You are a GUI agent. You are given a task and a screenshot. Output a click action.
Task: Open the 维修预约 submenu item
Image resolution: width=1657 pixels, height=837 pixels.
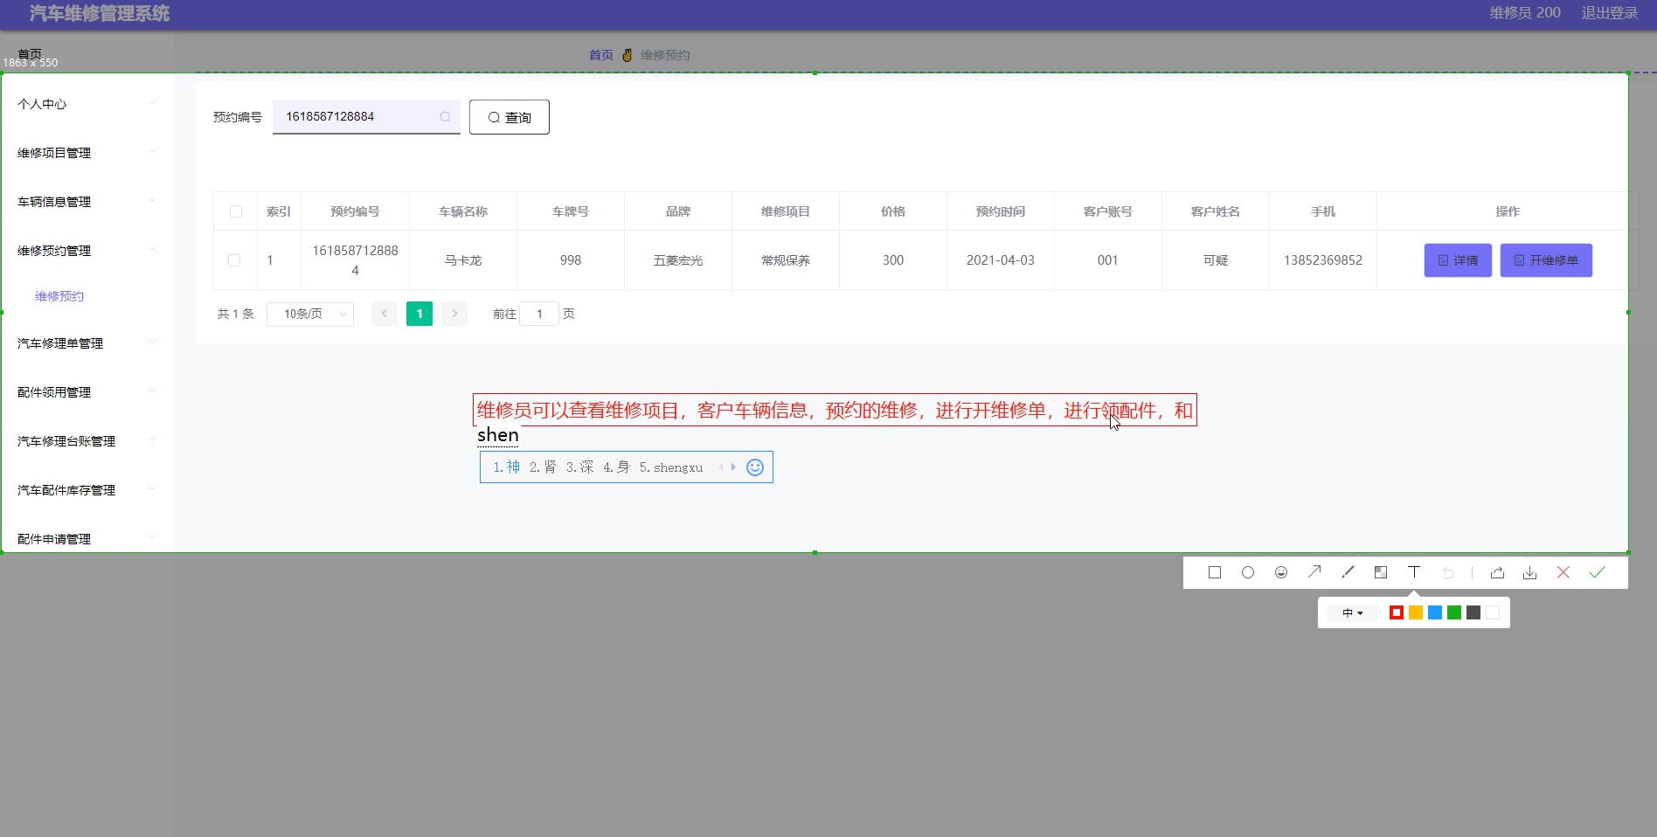[59, 296]
